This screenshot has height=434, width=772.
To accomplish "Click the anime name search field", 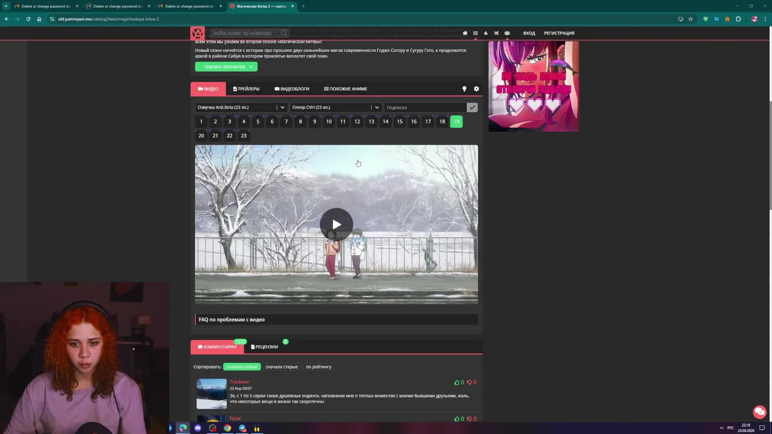I will coord(244,33).
